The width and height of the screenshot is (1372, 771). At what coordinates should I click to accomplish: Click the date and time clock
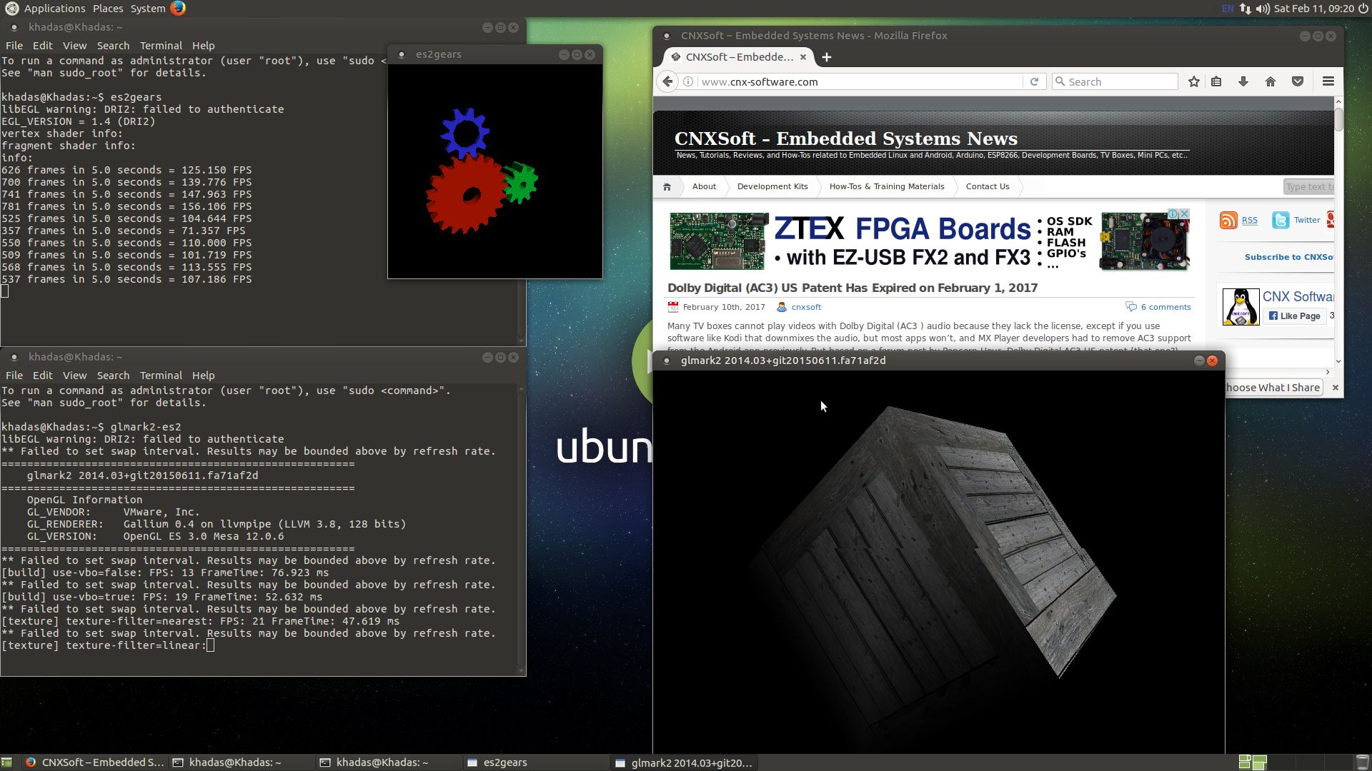[x=1314, y=9]
